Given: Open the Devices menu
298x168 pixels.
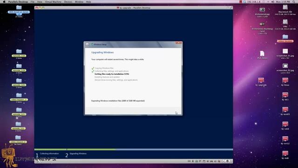Looking at the screenshot, I should (x=68, y=2).
